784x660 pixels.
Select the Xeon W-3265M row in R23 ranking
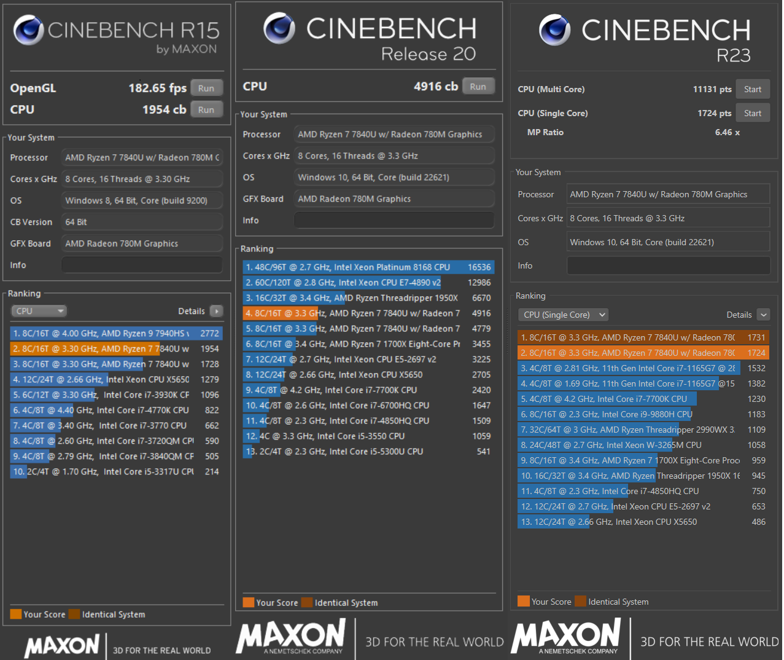(x=643, y=445)
